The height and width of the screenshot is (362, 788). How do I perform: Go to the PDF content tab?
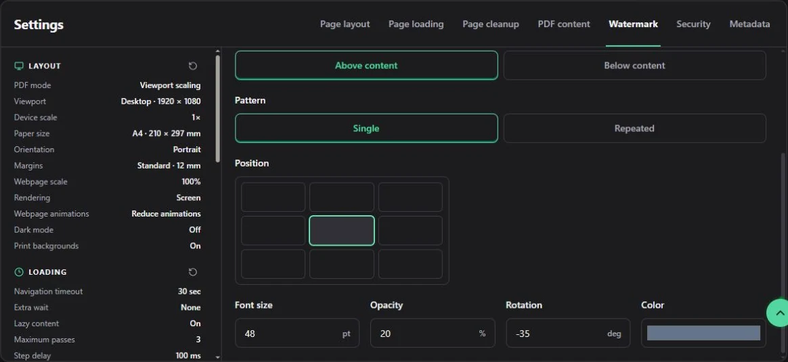coord(564,24)
